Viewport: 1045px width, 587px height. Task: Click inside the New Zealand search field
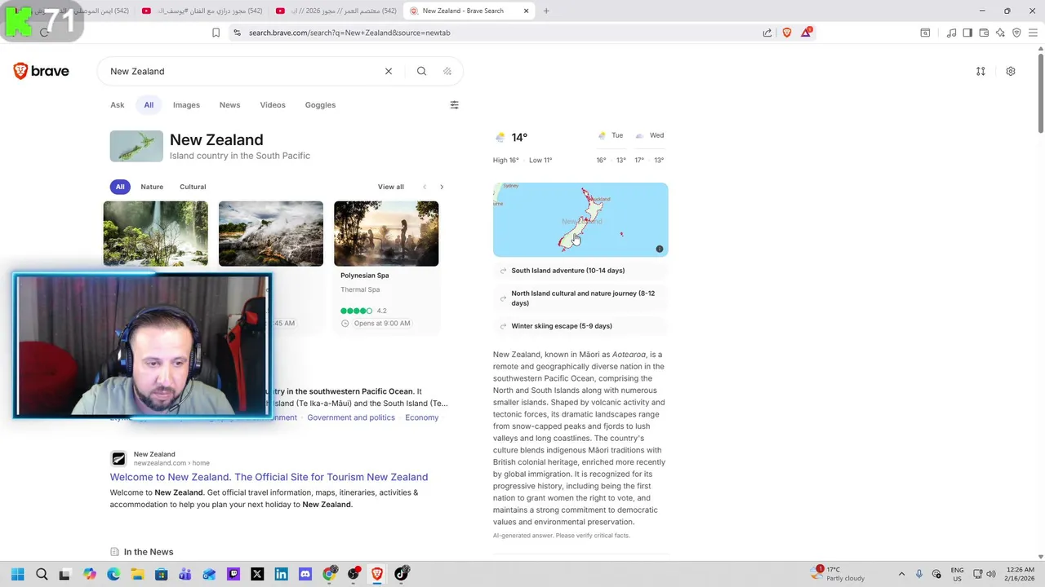click(x=245, y=71)
